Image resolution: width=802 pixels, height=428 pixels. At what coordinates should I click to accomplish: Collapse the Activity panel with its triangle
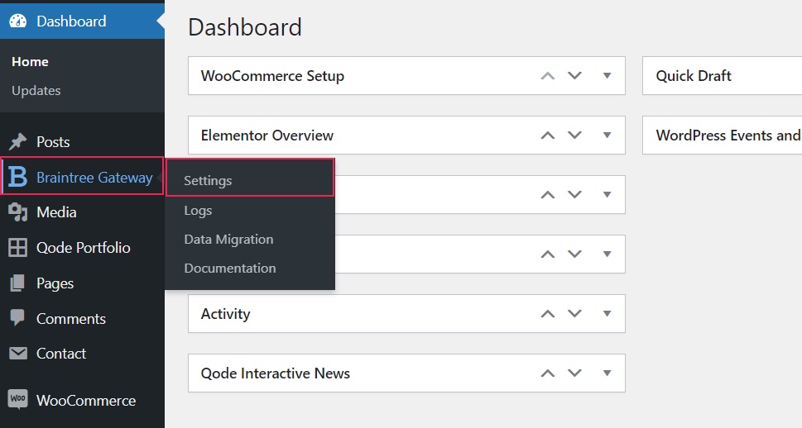click(608, 314)
